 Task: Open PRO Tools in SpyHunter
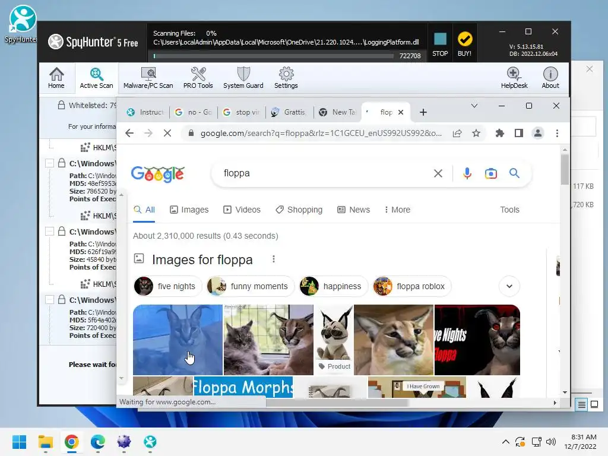pos(198,78)
